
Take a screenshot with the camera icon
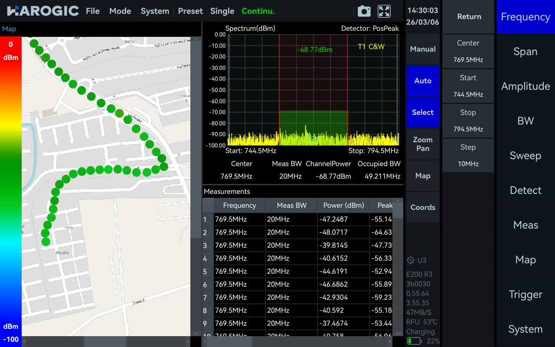(364, 11)
